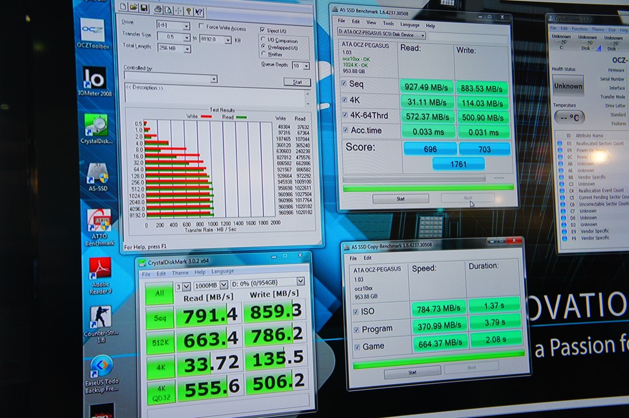Click the All button in CrystalDiskMark
The height and width of the screenshot is (418, 629).
click(x=159, y=294)
